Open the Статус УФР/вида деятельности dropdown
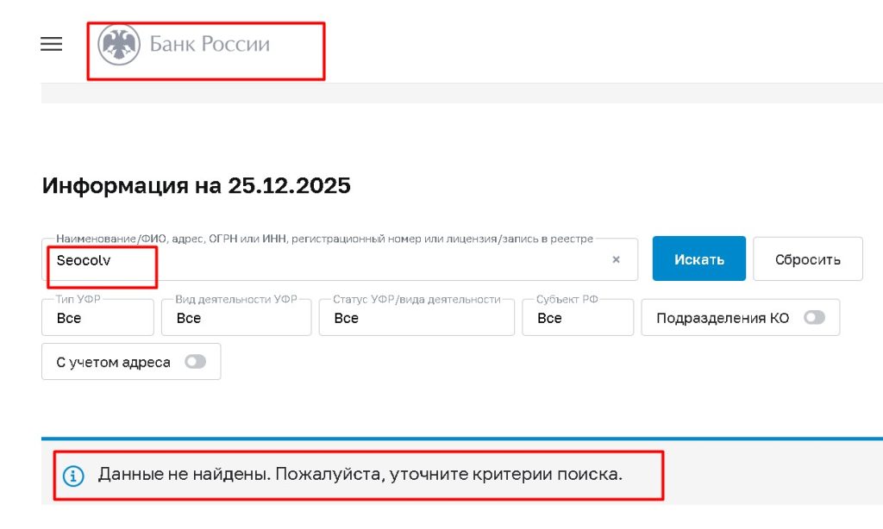Screen dimensions: 883x529 point(416,317)
